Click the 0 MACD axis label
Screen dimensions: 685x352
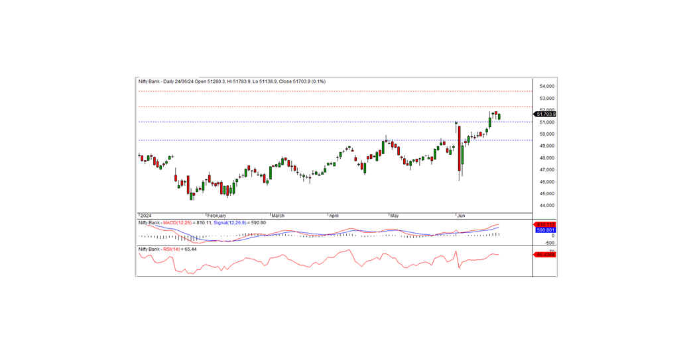[x=553, y=236]
